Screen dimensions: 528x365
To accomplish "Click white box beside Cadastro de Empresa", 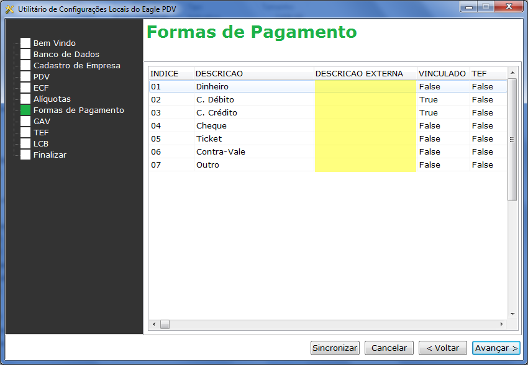I will (x=25, y=65).
